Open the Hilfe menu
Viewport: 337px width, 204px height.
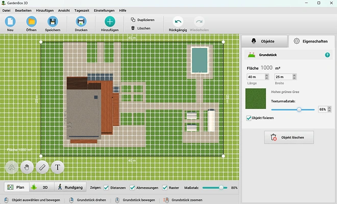pos(123,10)
